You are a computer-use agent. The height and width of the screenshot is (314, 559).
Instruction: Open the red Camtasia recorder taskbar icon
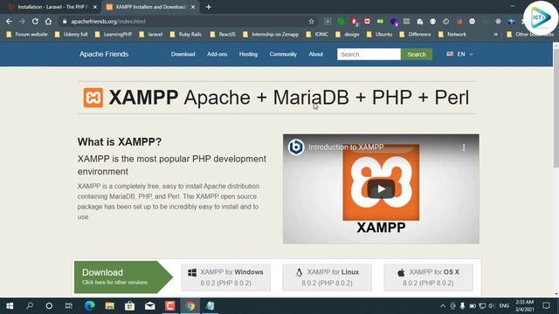coord(170,306)
